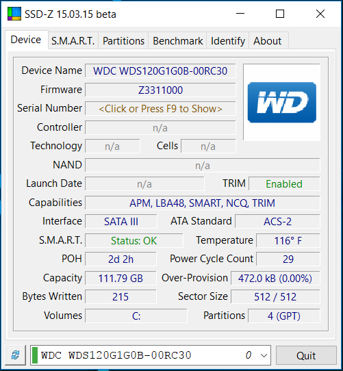The image size is (343, 371).
Task: Click the ATA Standard ACS-2 value
Action: coord(277,222)
